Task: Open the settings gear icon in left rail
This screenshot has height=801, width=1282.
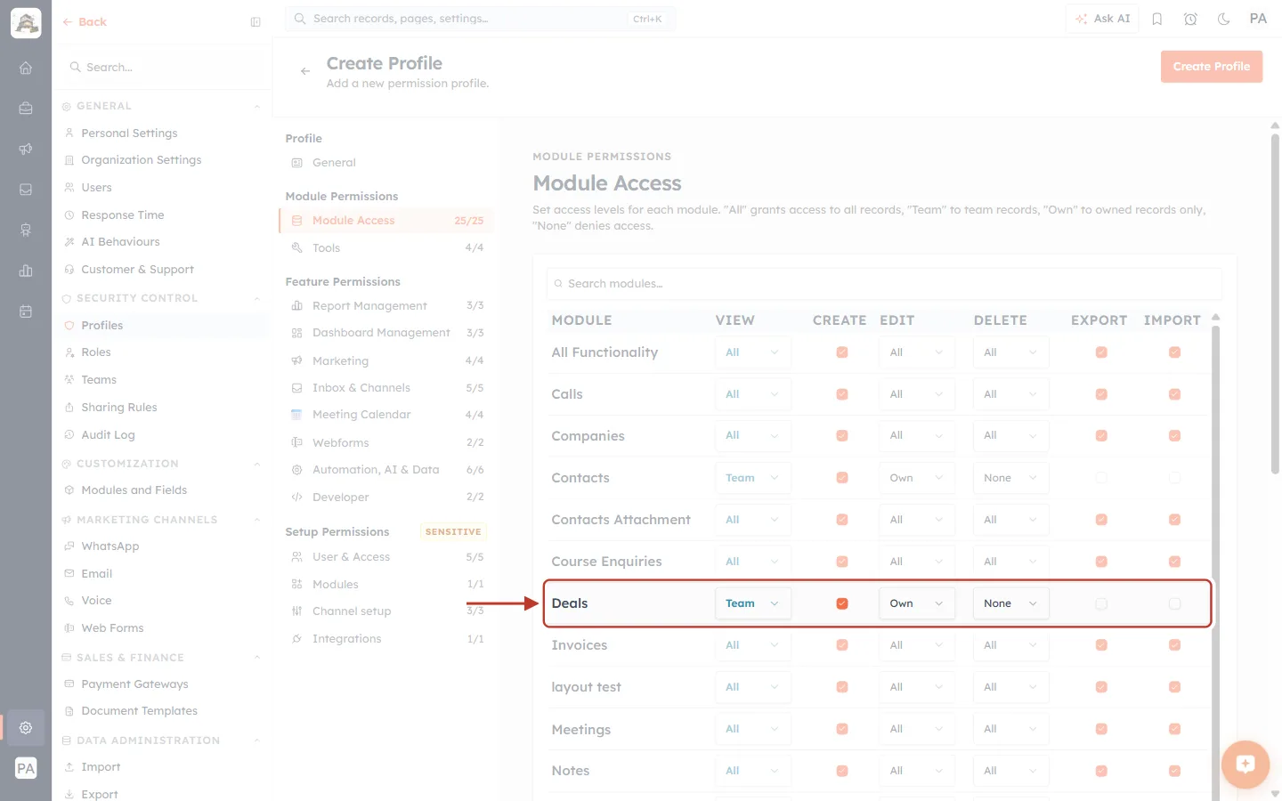Action: [26, 727]
